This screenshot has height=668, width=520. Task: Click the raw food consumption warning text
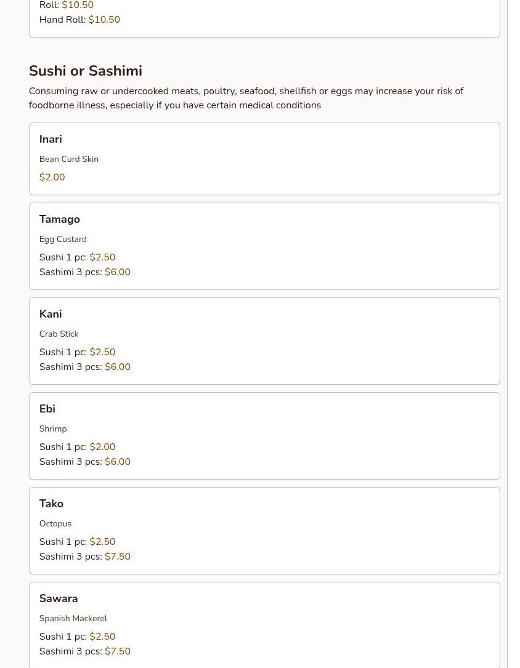246,98
